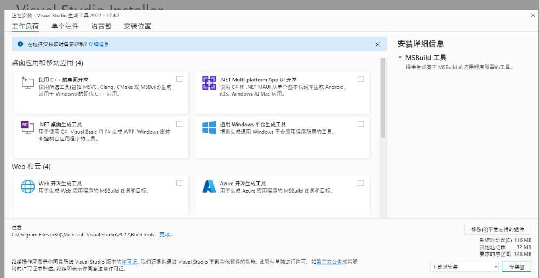Viewport: 539px width, 278px height.
Task: Enable the 通用 Windows 平台生成工具 checkbox
Action: (360, 124)
